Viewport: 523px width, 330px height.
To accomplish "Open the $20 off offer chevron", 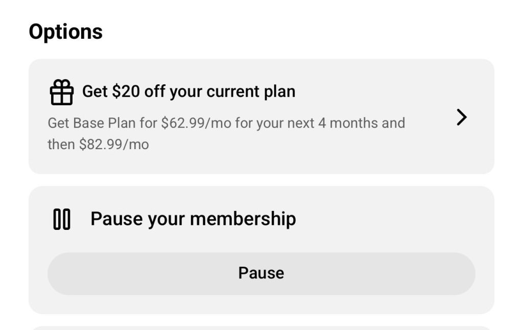I will (461, 117).
